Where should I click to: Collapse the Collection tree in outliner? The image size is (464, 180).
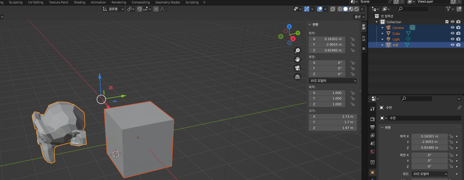tap(377, 22)
